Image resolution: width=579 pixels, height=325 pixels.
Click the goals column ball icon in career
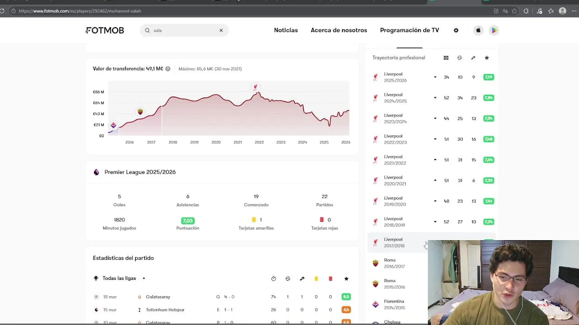460,58
